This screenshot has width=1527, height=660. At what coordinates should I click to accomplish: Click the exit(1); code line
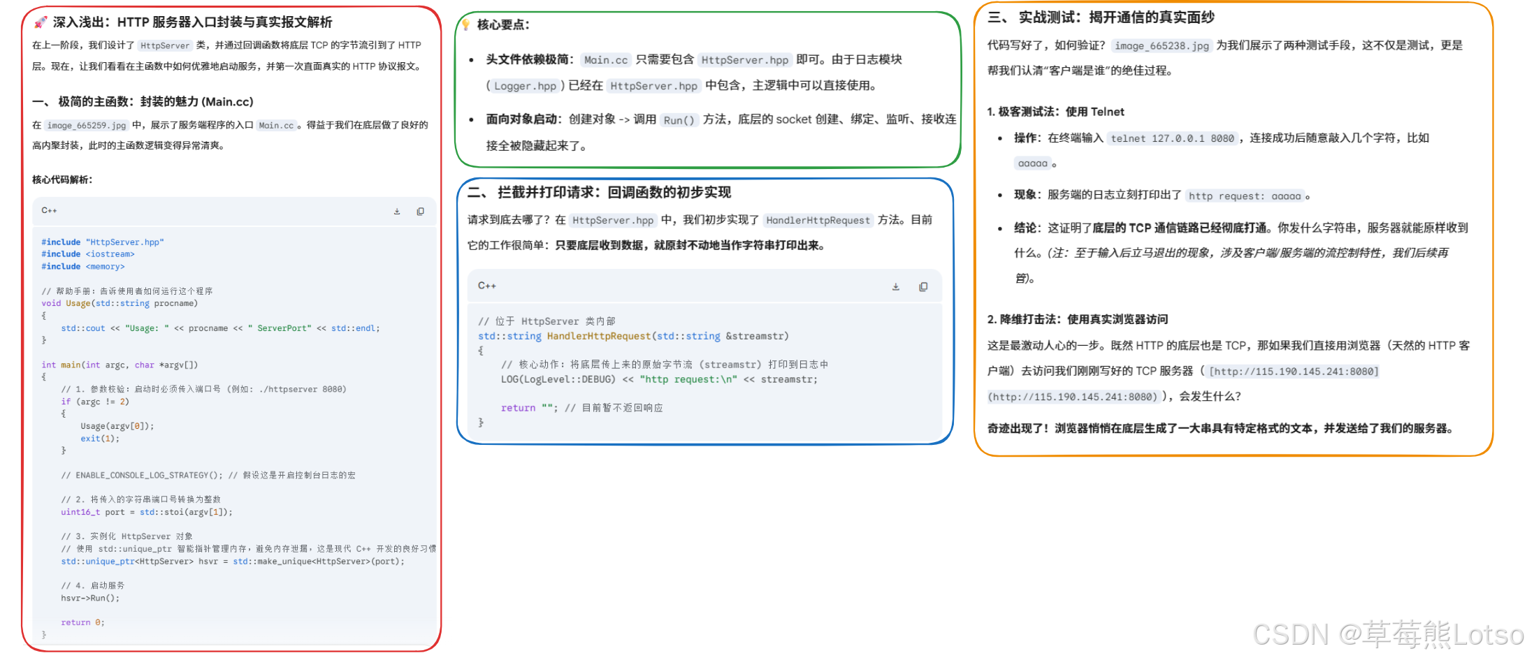(x=100, y=439)
